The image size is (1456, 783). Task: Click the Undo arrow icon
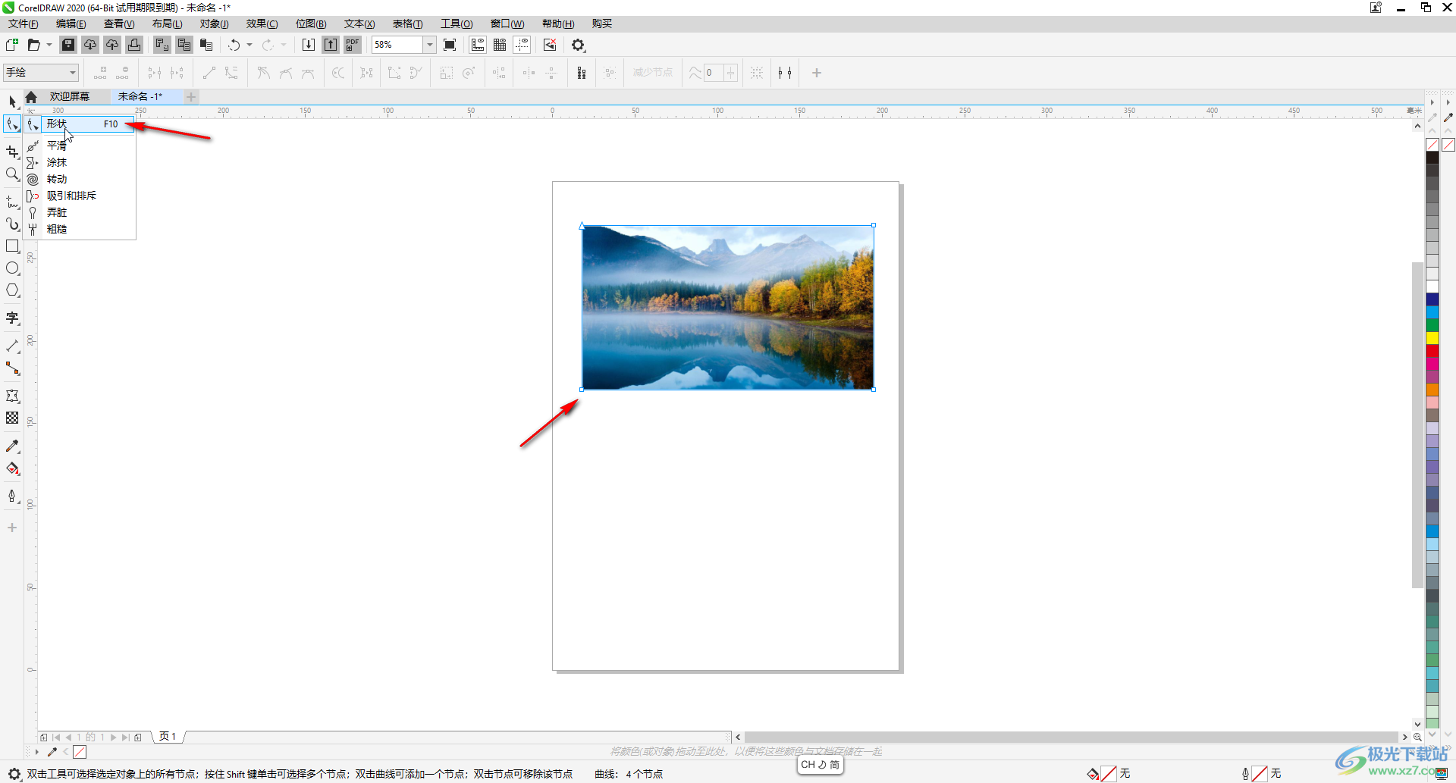click(234, 45)
